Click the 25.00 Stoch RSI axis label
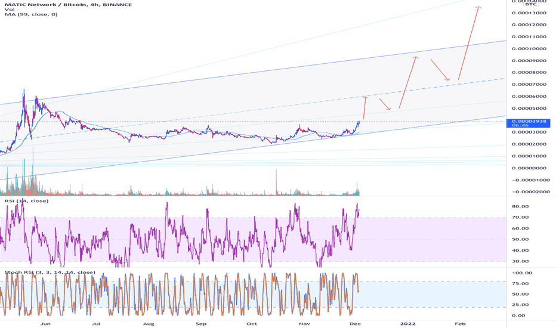 (x=520, y=305)
